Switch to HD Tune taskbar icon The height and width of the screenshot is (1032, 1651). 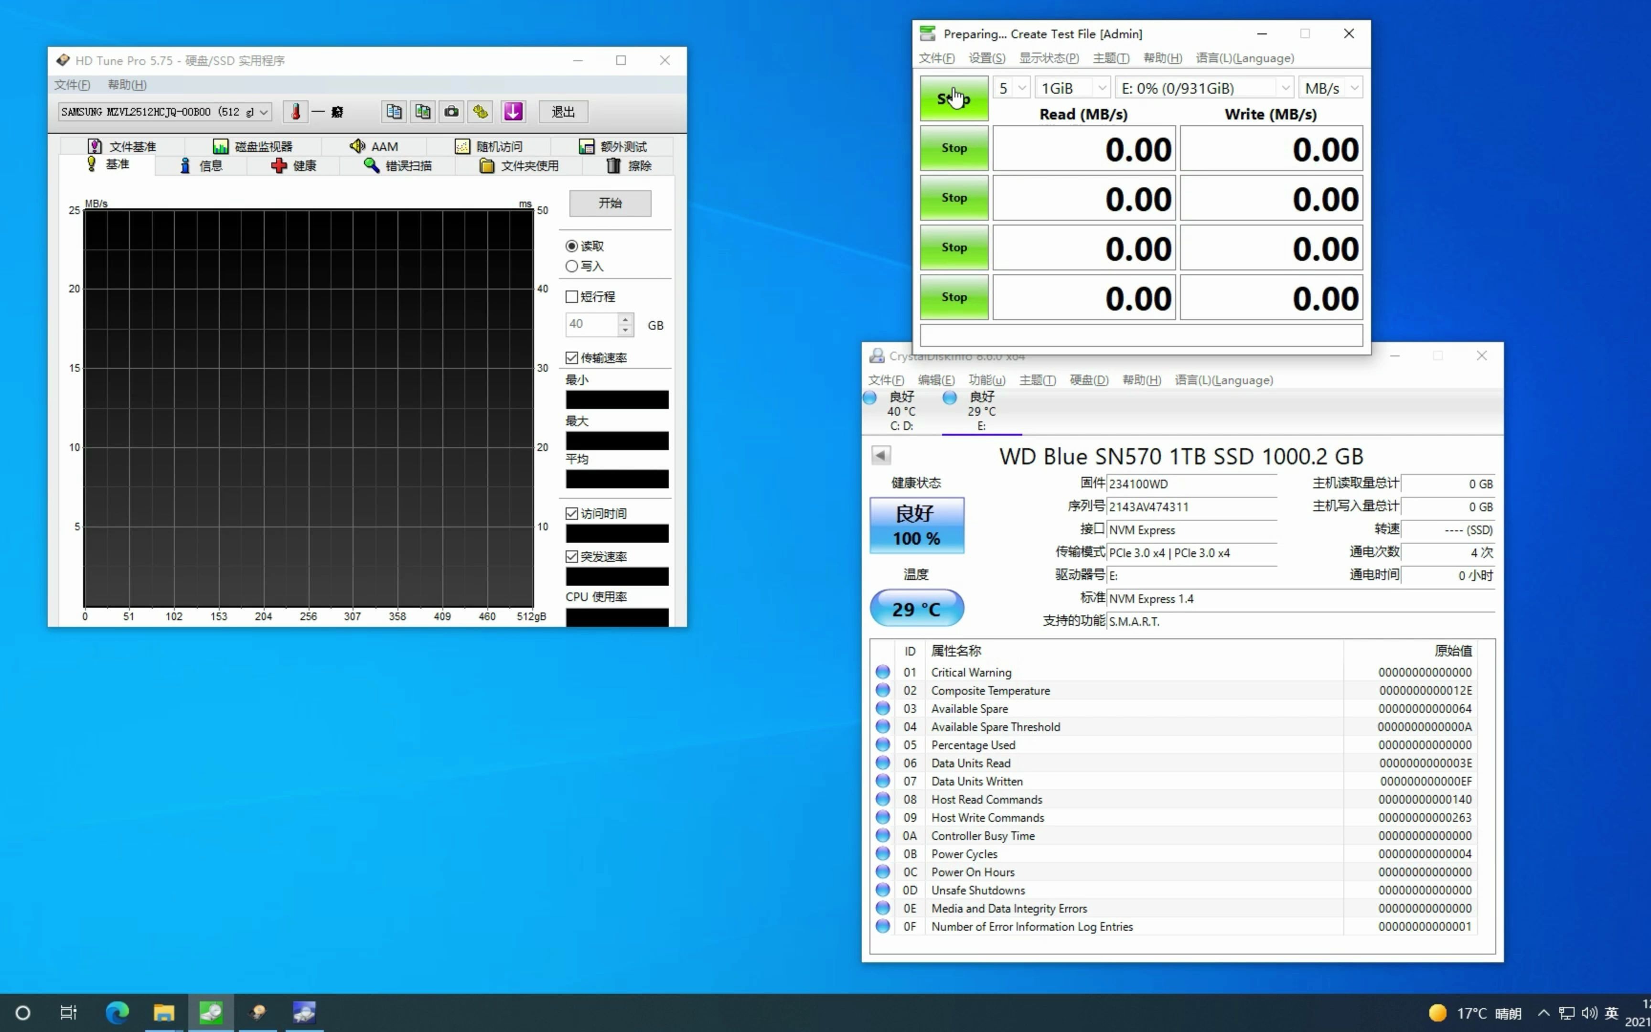pyautogui.click(x=257, y=1013)
